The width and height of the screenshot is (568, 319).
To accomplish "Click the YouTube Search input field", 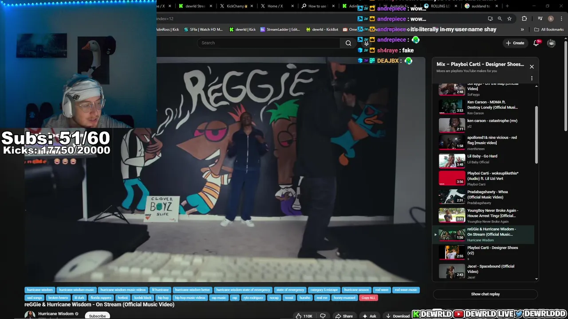I will pyautogui.click(x=268, y=43).
